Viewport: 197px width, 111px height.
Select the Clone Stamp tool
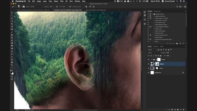click(x=12, y=35)
